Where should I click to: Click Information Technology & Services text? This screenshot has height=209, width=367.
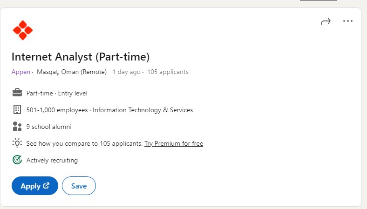coord(143,110)
